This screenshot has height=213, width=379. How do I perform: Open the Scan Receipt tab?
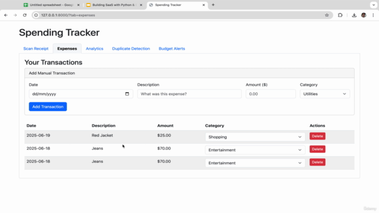point(36,49)
